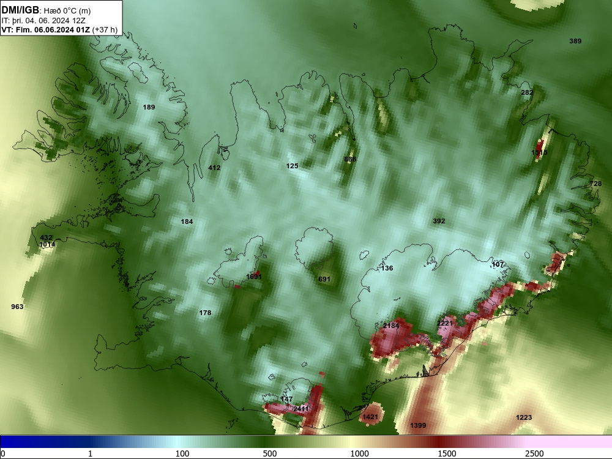Click the 728 value on the east coast
This screenshot has height=459, width=612.
tap(595, 184)
